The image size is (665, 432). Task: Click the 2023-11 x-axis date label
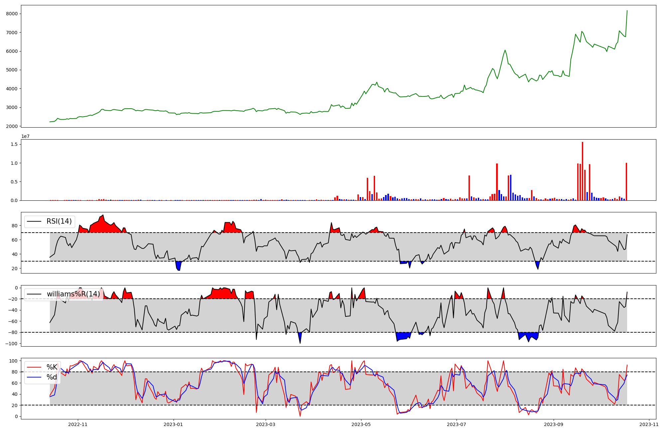click(x=649, y=424)
